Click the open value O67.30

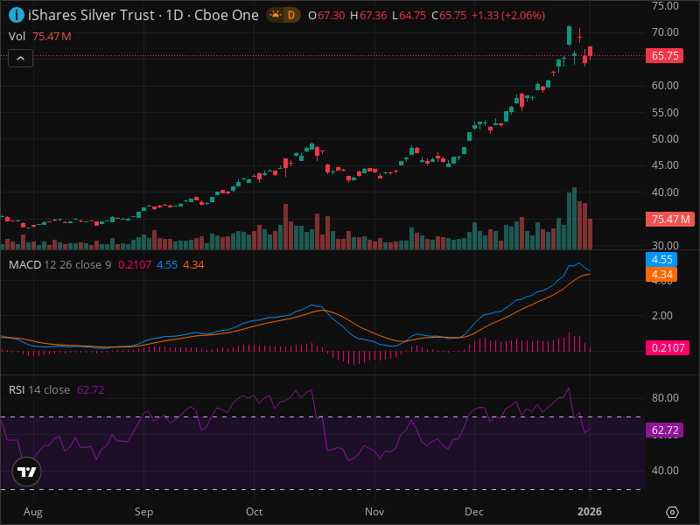326,16
